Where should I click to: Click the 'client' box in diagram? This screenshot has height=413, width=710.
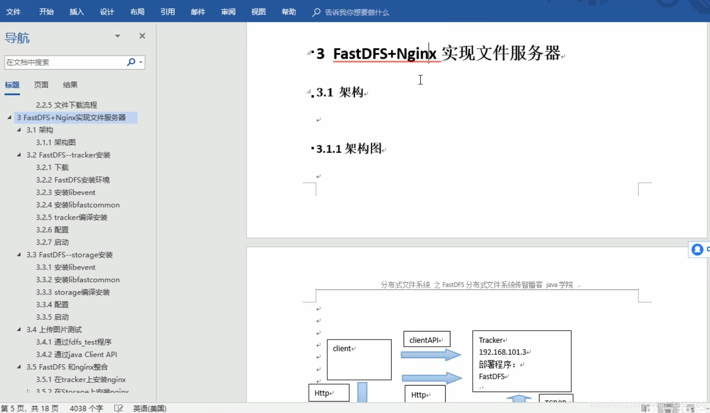pyautogui.click(x=359, y=359)
